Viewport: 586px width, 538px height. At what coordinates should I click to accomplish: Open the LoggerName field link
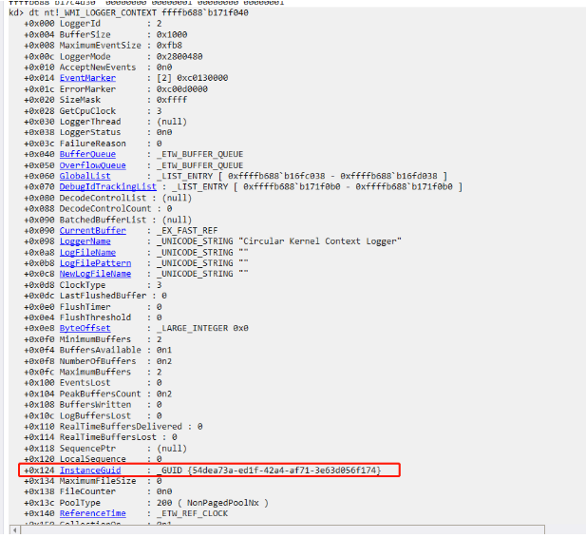tap(85, 241)
